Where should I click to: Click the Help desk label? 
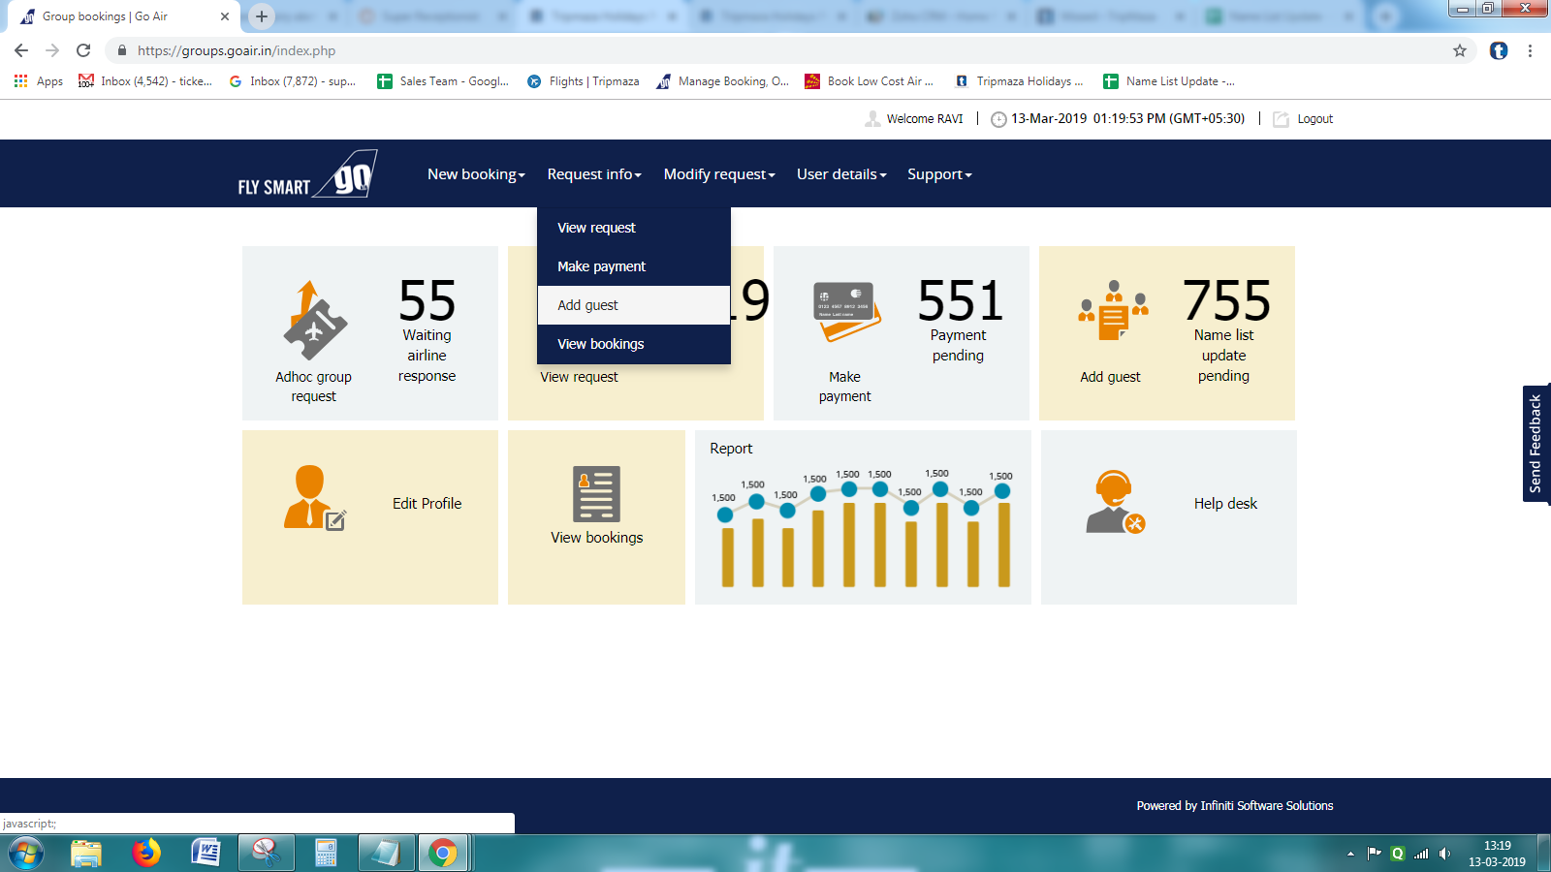pyautogui.click(x=1225, y=504)
